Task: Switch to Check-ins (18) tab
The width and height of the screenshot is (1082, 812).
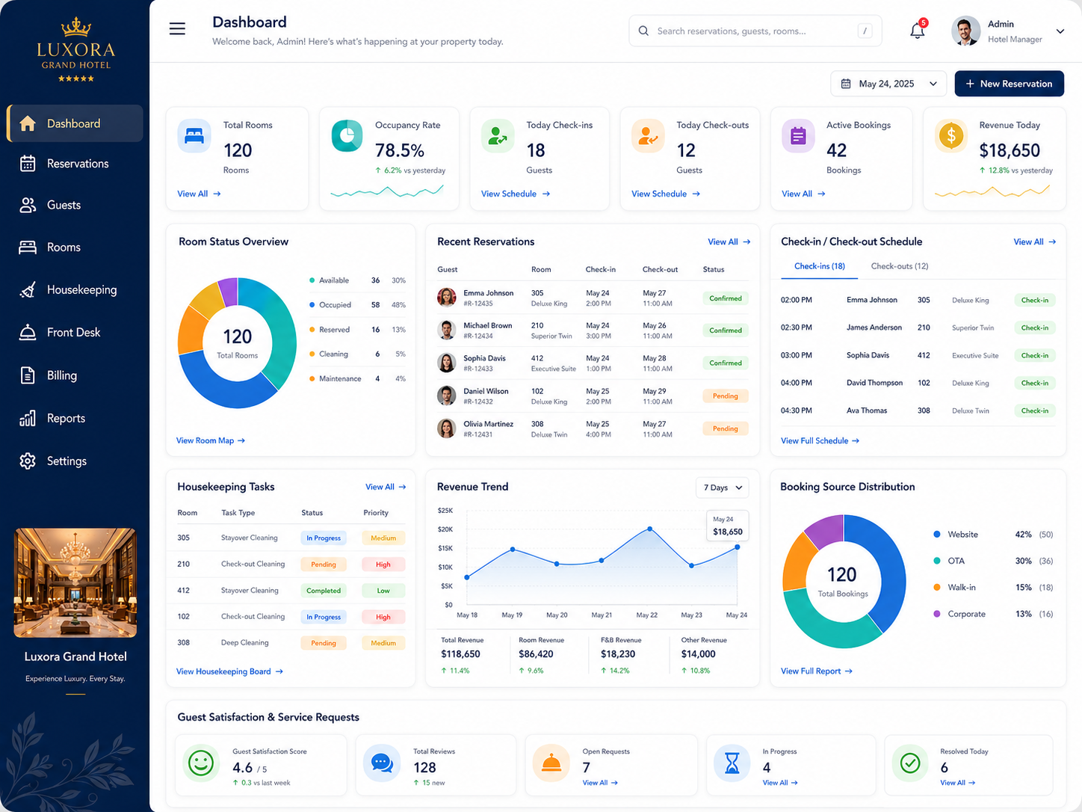Action: [820, 266]
